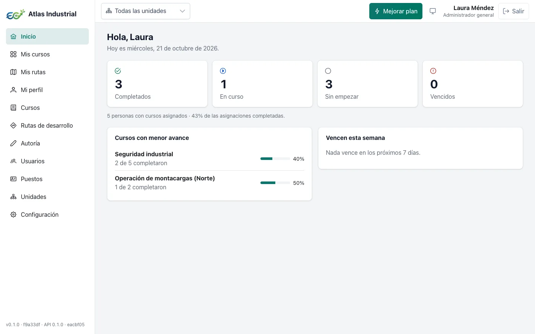This screenshot has height=334, width=535.
Task: Open Operación de montacargas (Norte) course
Action: point(165,178)
